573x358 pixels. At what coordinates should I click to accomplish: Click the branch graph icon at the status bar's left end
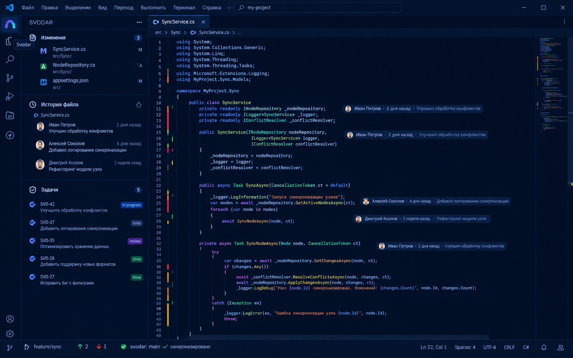[10, 347]
